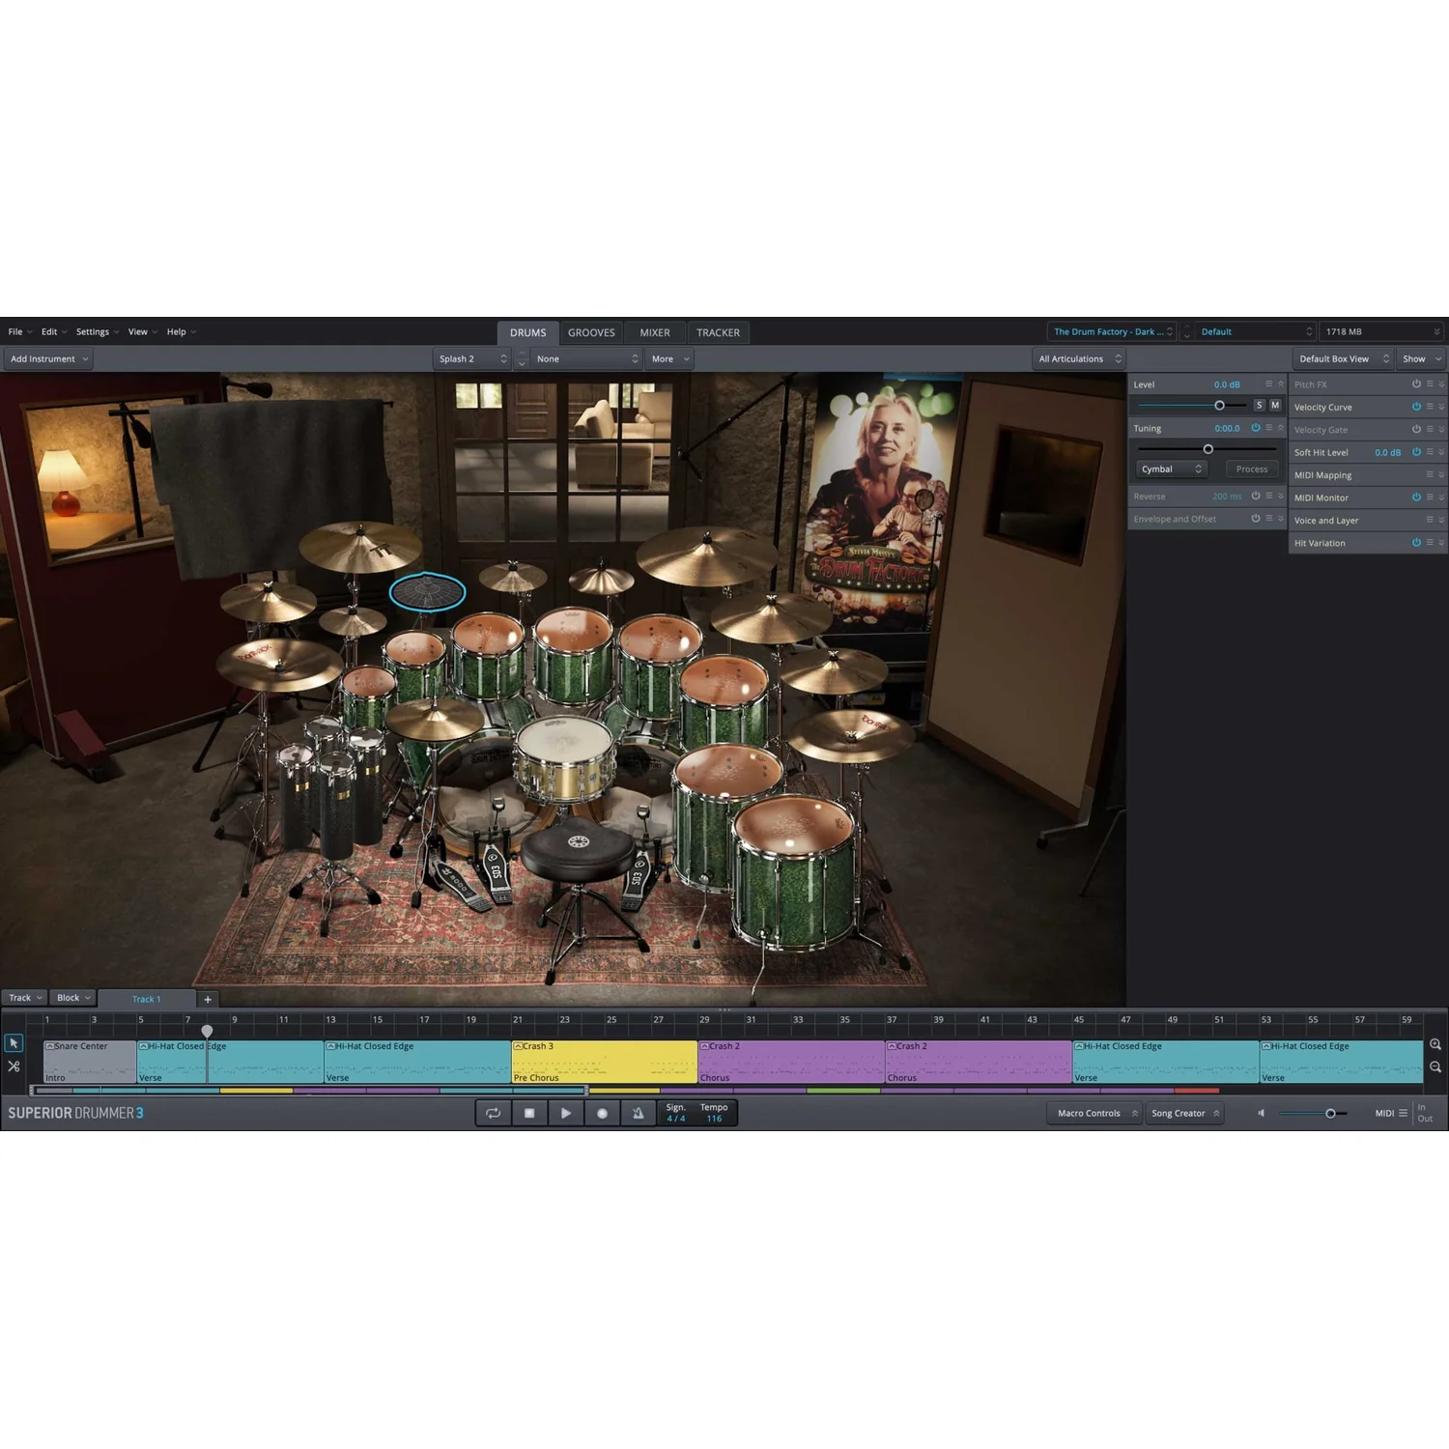The width and height of the screenshot is (1449, 1449).
Task: Select the highlighted Splash 2 cymbal on the kit
Action: point(427,591)
